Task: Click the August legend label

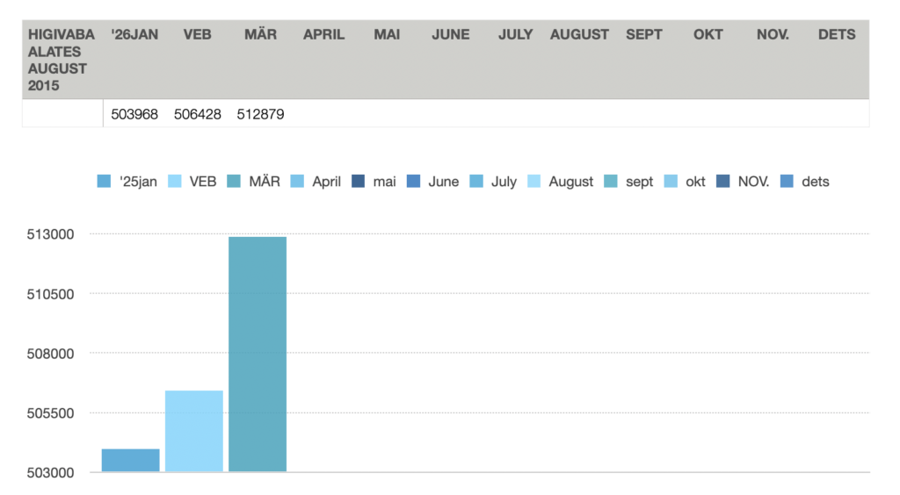Action: (x=570, y=182)
